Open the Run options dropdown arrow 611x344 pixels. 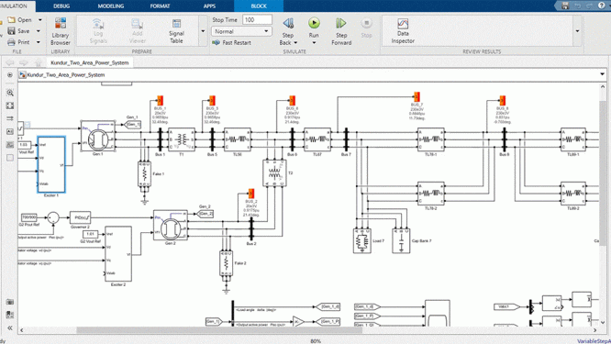(314, 42)
